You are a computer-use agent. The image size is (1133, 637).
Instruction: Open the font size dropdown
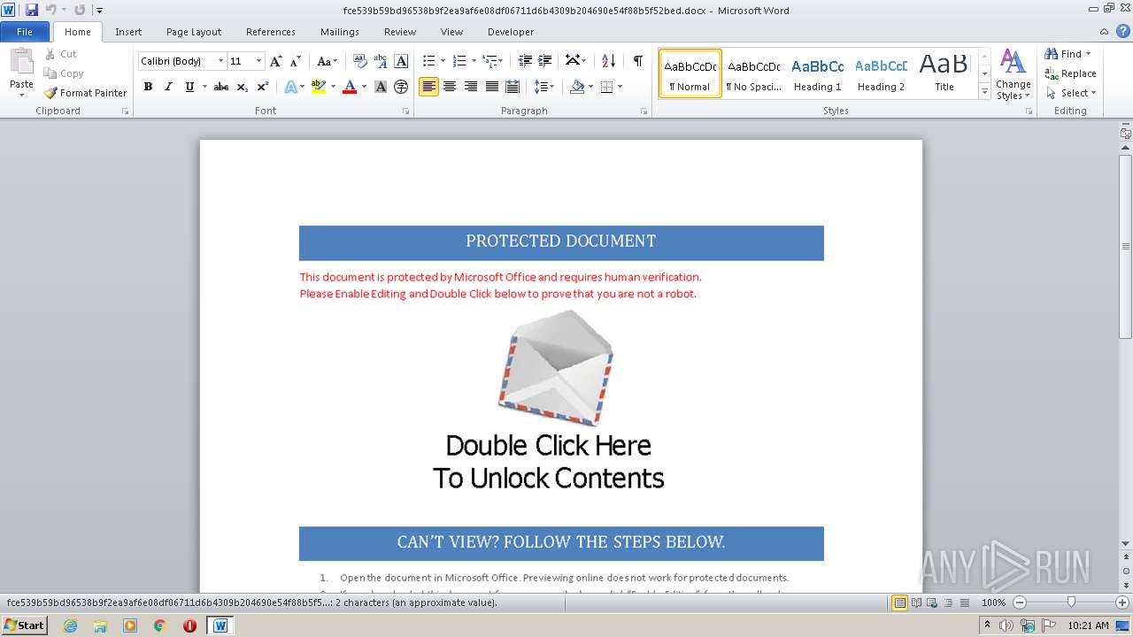258,61
